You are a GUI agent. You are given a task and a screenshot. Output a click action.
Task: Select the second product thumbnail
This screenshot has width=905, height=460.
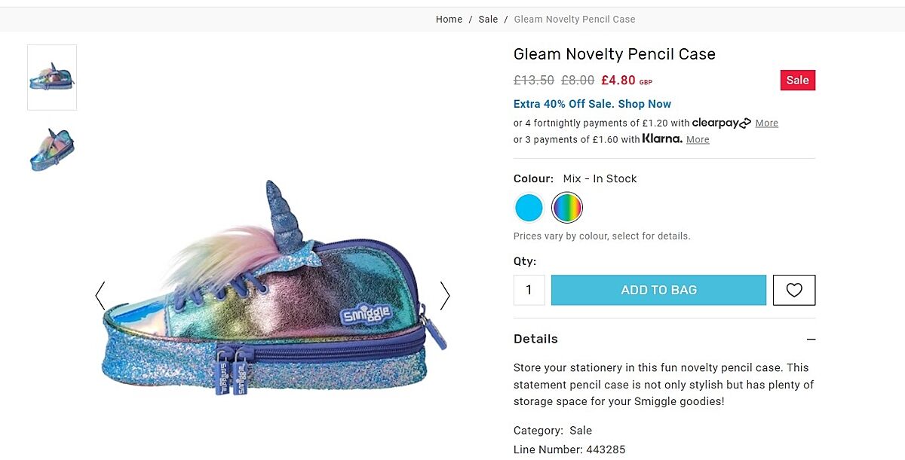(52, 148)
